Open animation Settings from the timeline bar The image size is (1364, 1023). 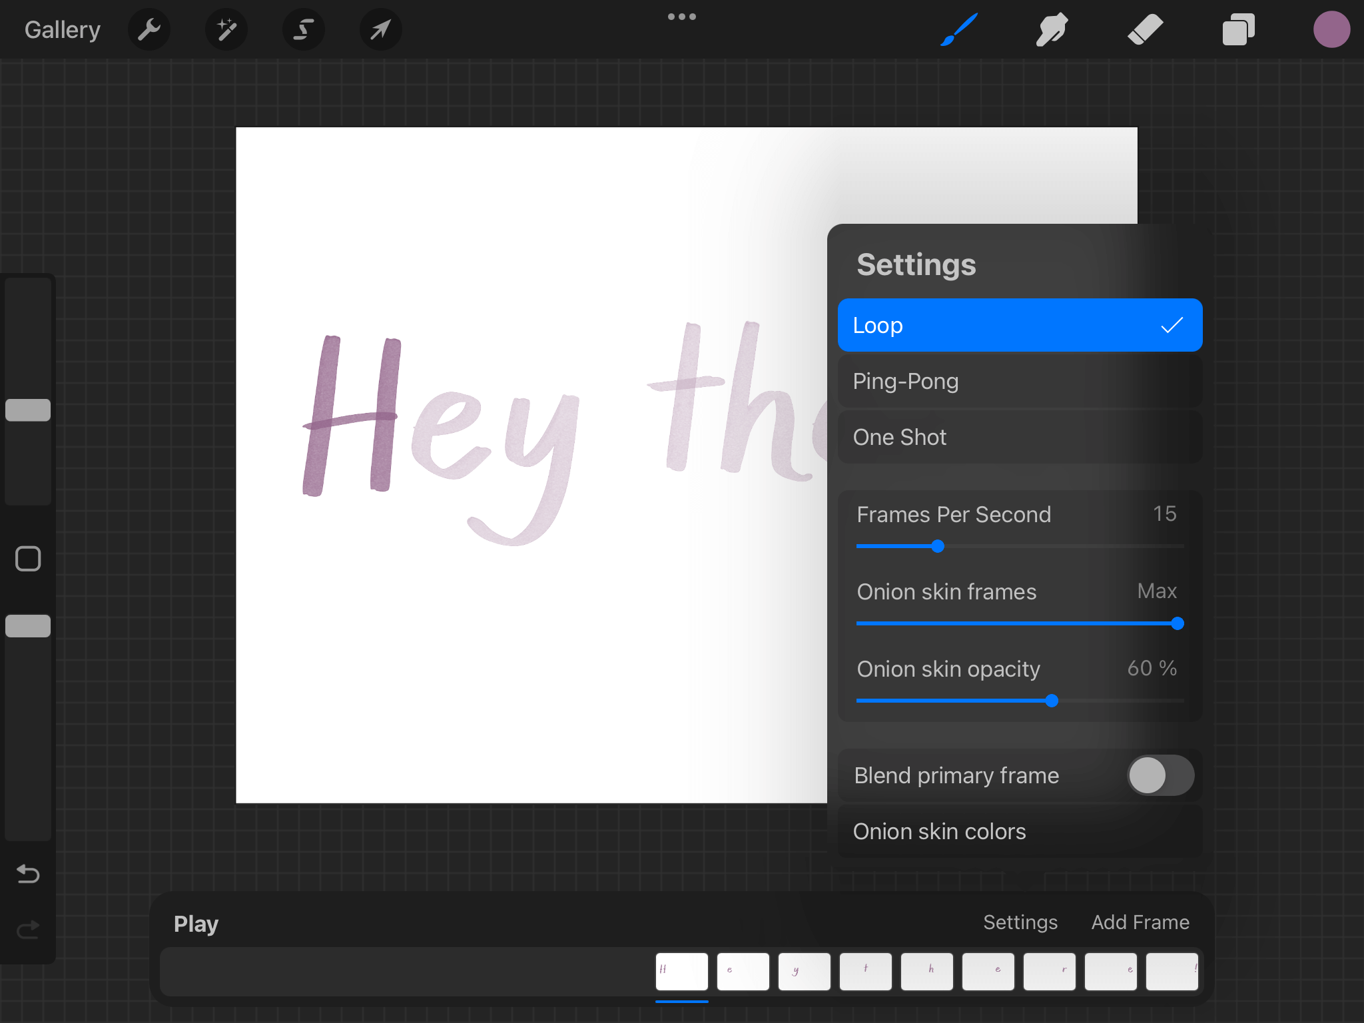coord(1020,922)
